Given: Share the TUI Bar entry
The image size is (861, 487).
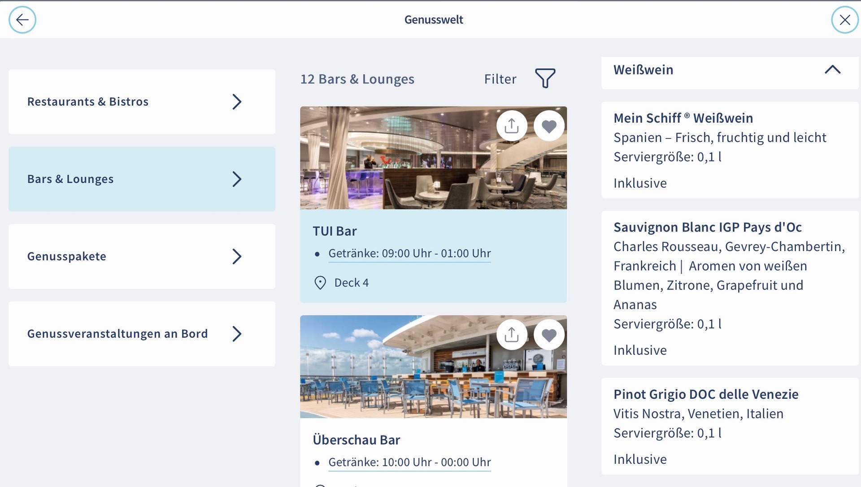Looking at the screenshot, I should [512, 126].
